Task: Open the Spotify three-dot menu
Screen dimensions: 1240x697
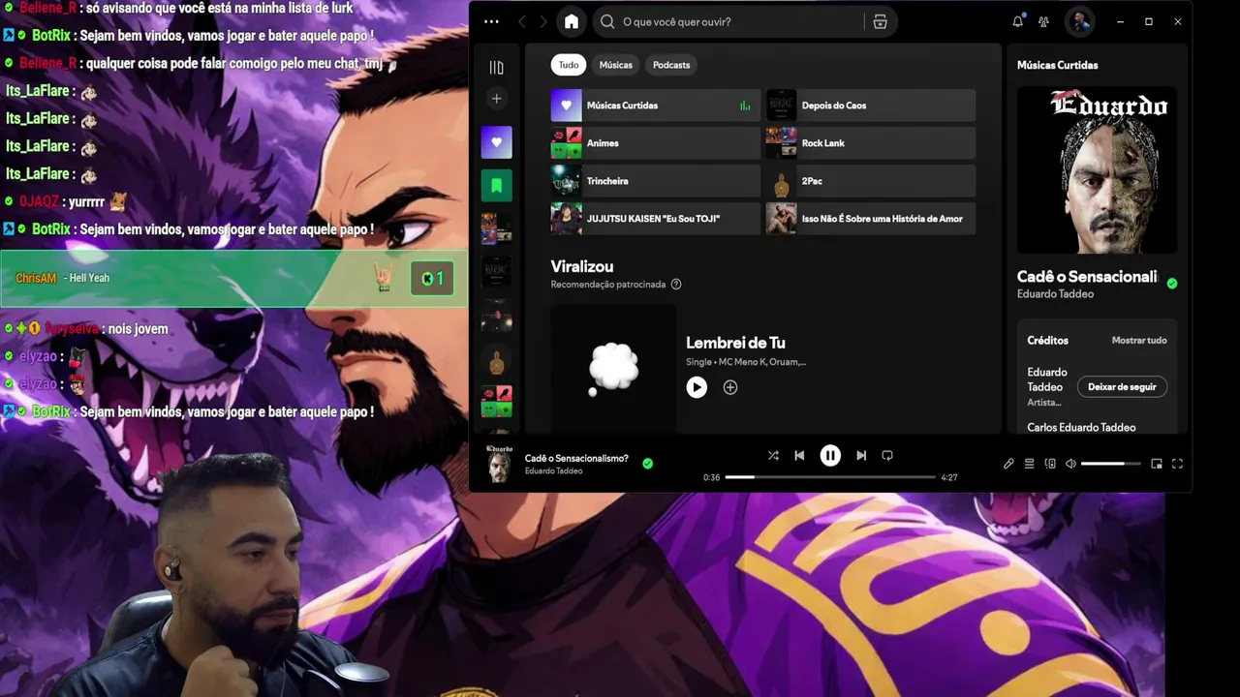Action: point(491,21)
